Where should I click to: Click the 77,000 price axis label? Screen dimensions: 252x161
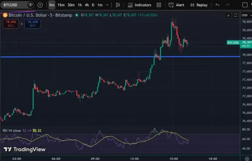pyautogui.click(x=247, y=96)
